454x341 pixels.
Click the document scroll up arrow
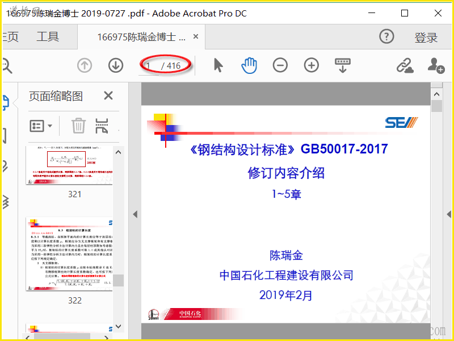click(x=436, y=94)
